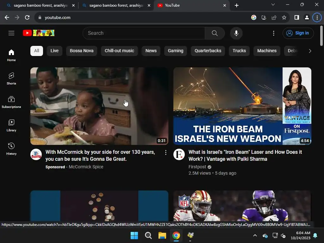Select the All category chip
The height and width of the screenshot is (243, 324).
[37, 51]
